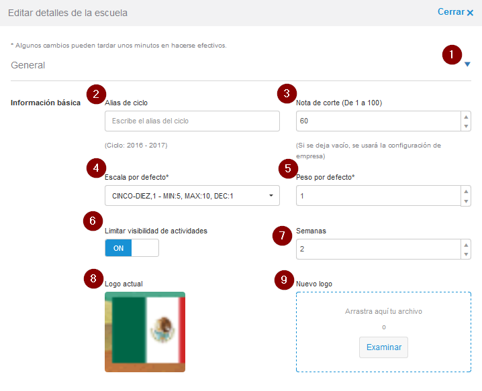The width and height of the screenshot is (482, 391).
Task: Increase the Nota de corte value
Action: point(466,117)
